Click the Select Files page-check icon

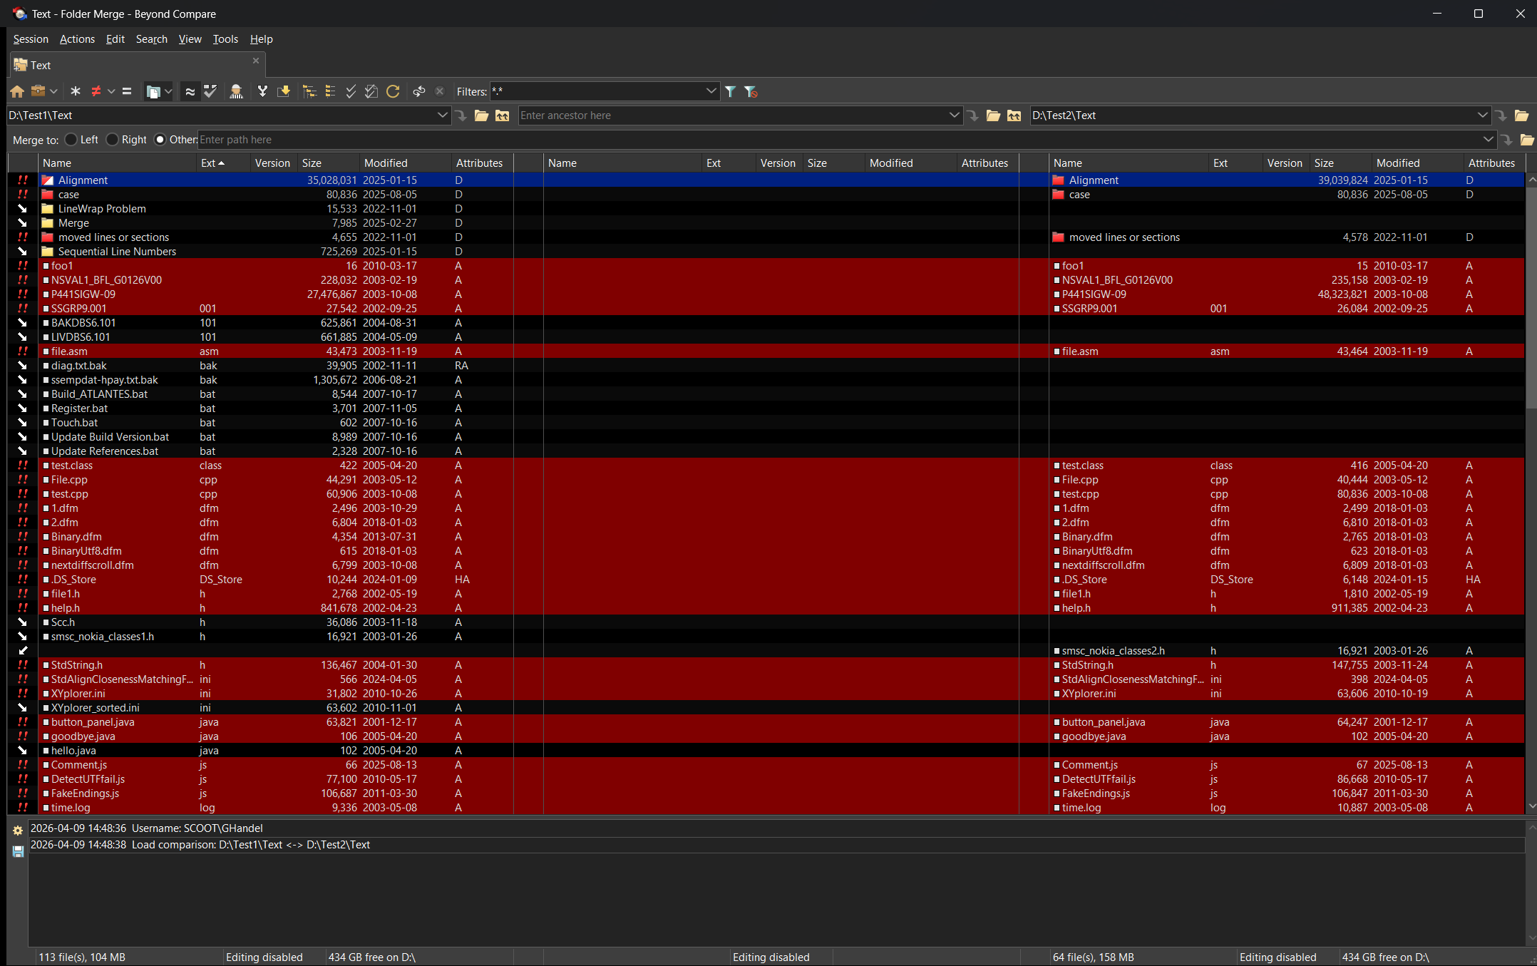371,91
